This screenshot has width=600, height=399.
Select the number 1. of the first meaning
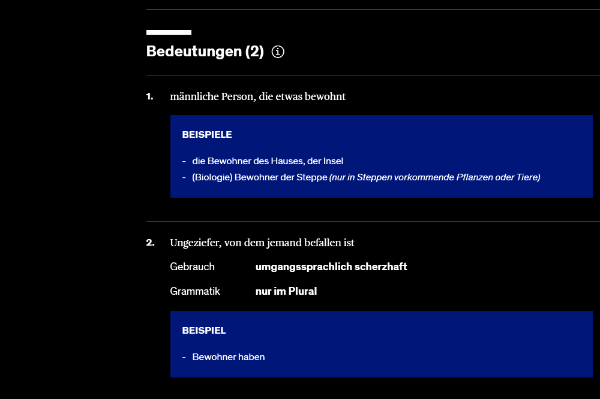[149, 96]
